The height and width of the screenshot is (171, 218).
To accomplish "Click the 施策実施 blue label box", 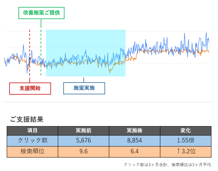I will pos(84,88).
